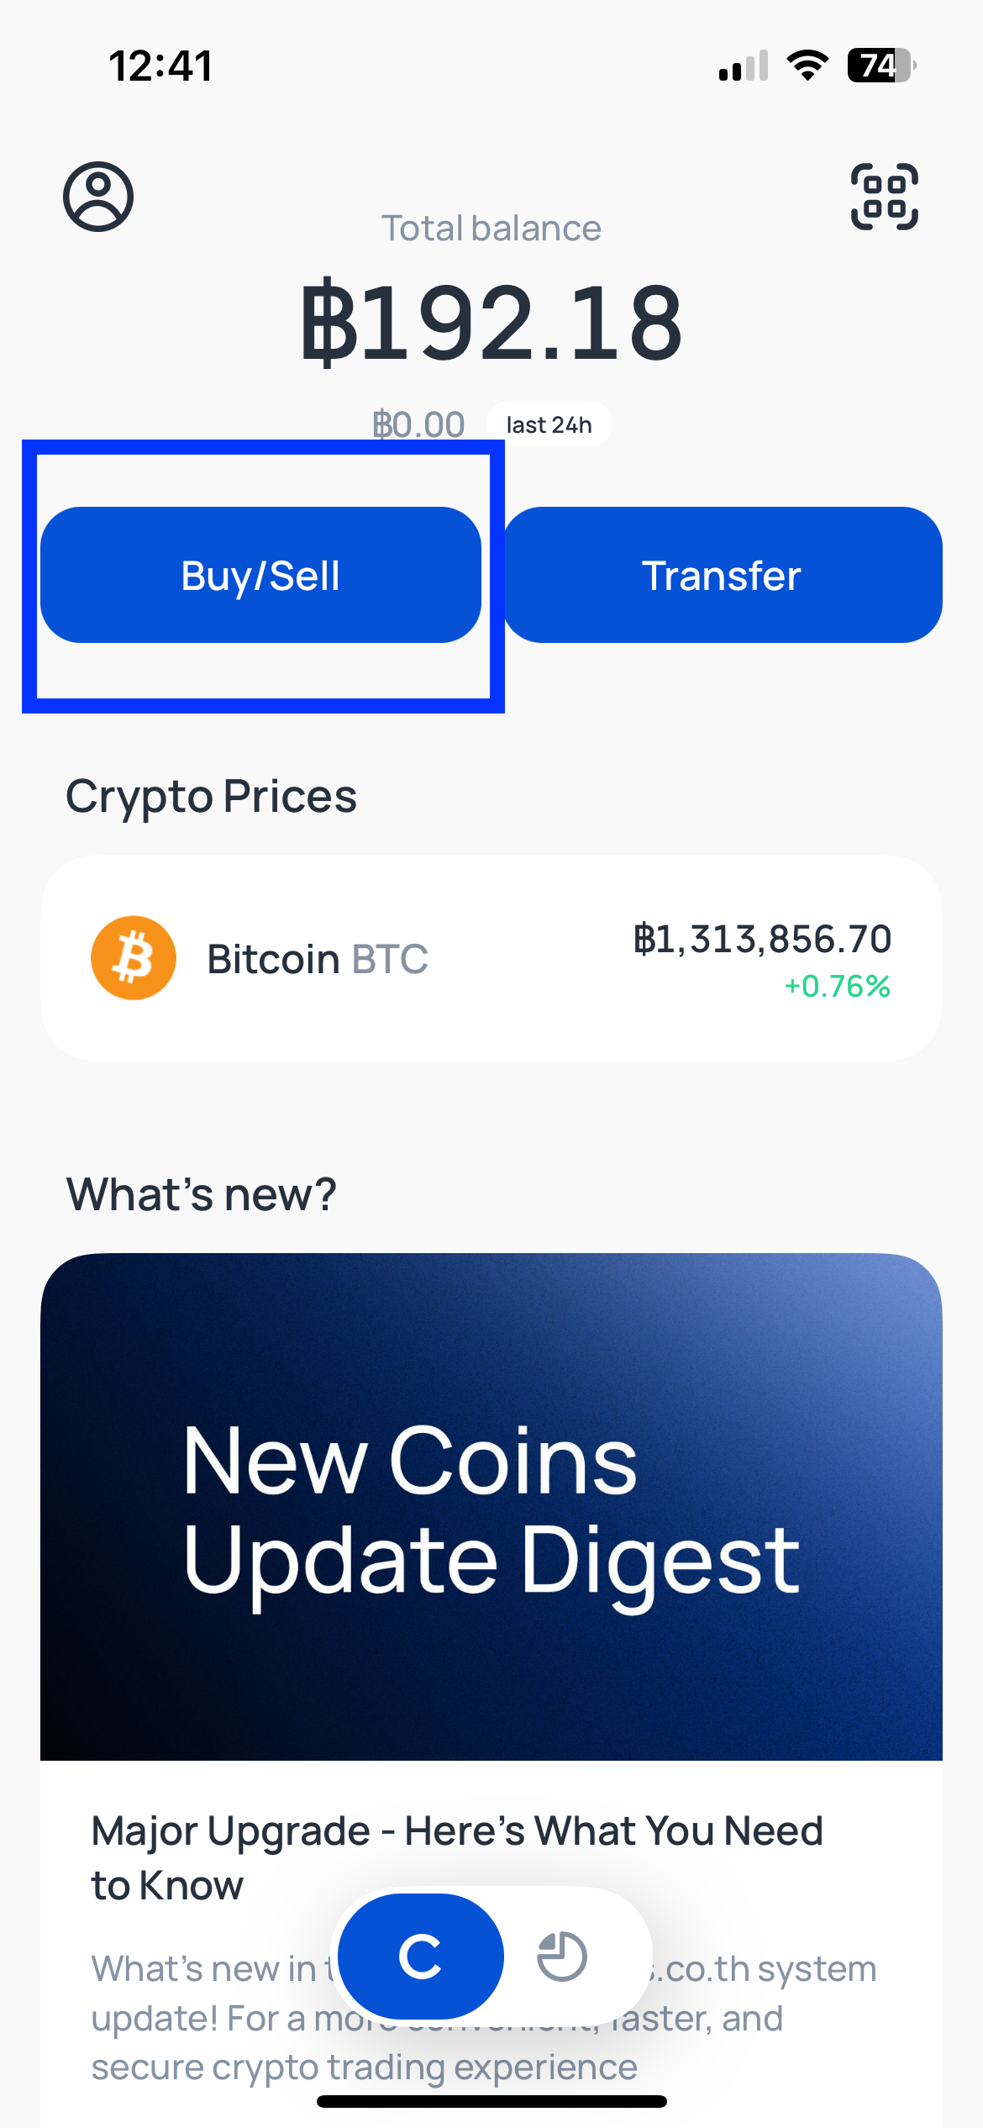This screenshot has width=983, height=2128.
Task: Select the home C tab icon
Action: tap(421, 1957)
